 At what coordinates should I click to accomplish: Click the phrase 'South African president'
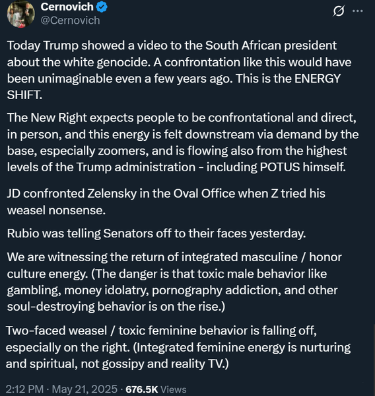(271, 46)
